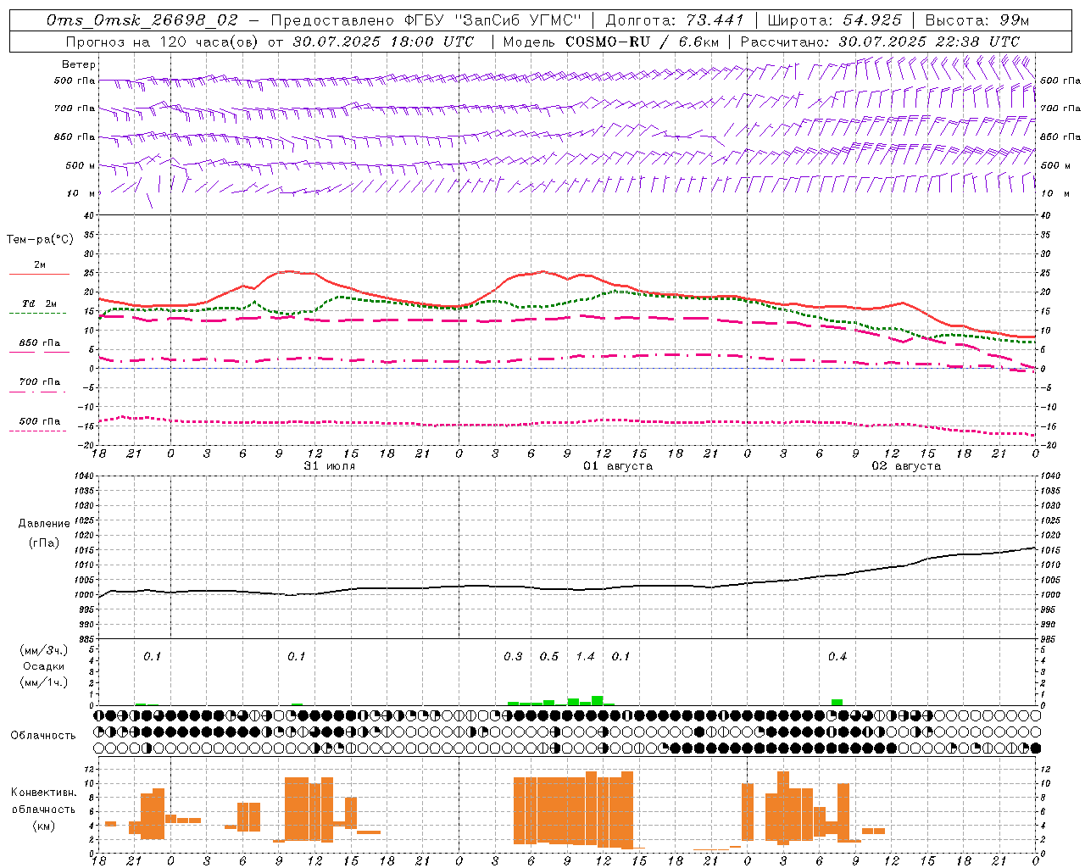Click the 01 августа date label
Viewport: 1085px width, 868px height.
pos(618,465)
